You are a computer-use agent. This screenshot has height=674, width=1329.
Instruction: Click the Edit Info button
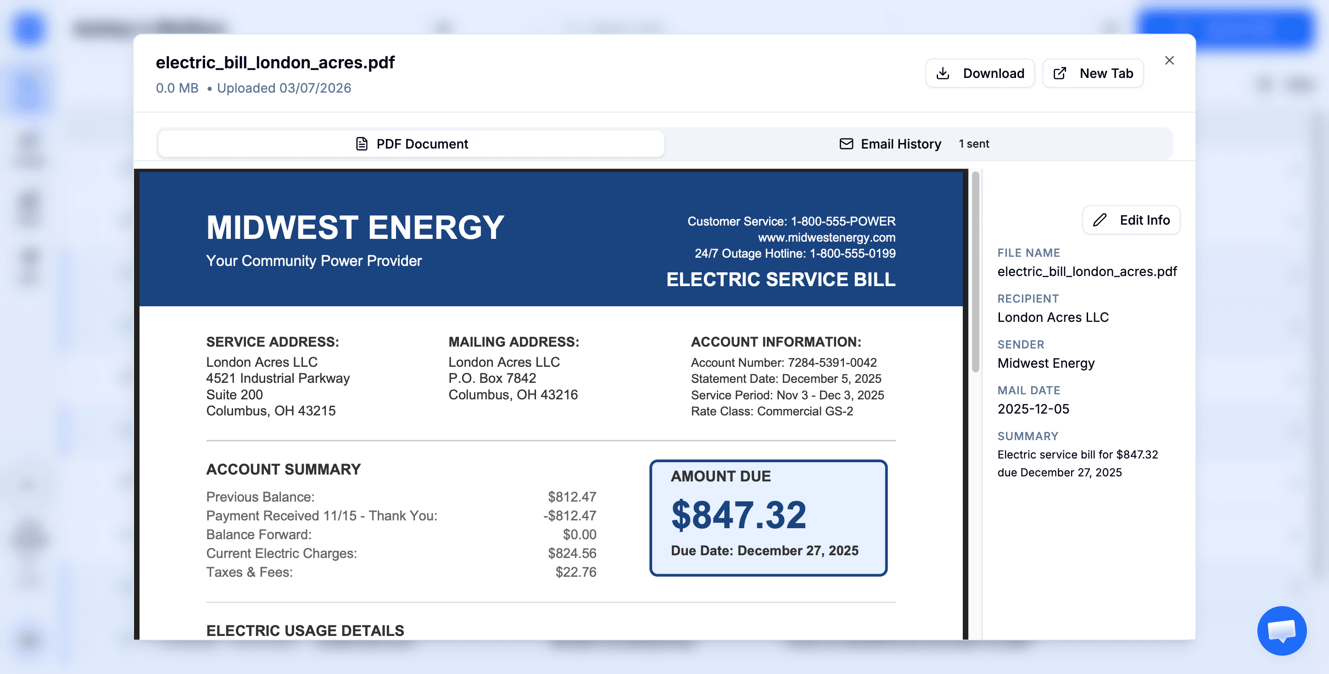pos(1131,220)
